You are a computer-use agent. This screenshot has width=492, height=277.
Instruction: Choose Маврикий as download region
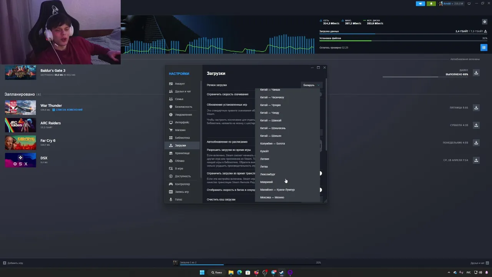point(288,182)
